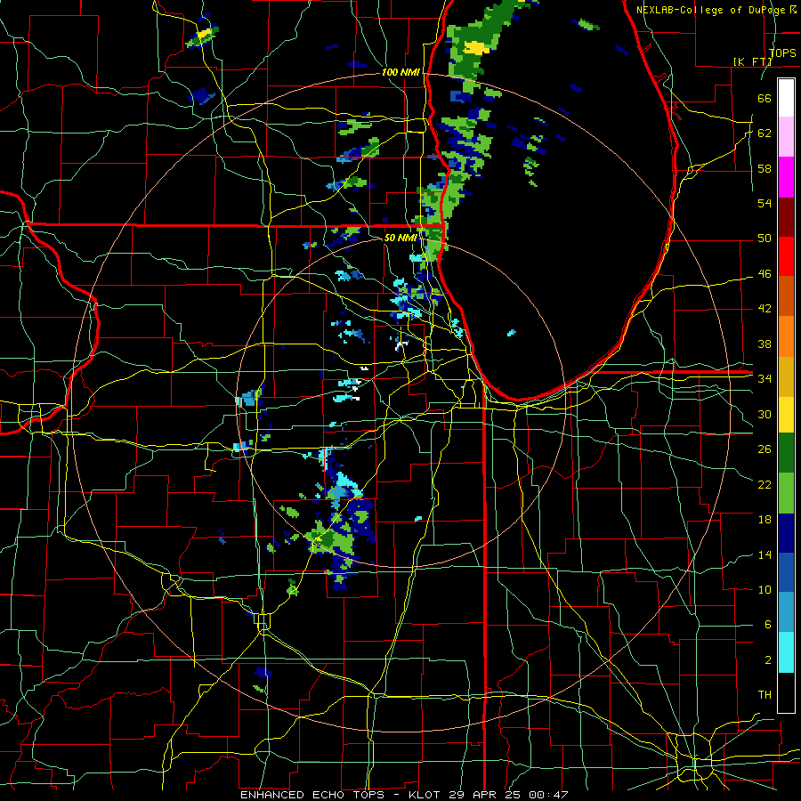The width and height of the screenshot is (801, 801).
Task: Click the legend value "34"
Action: (765, 379)
